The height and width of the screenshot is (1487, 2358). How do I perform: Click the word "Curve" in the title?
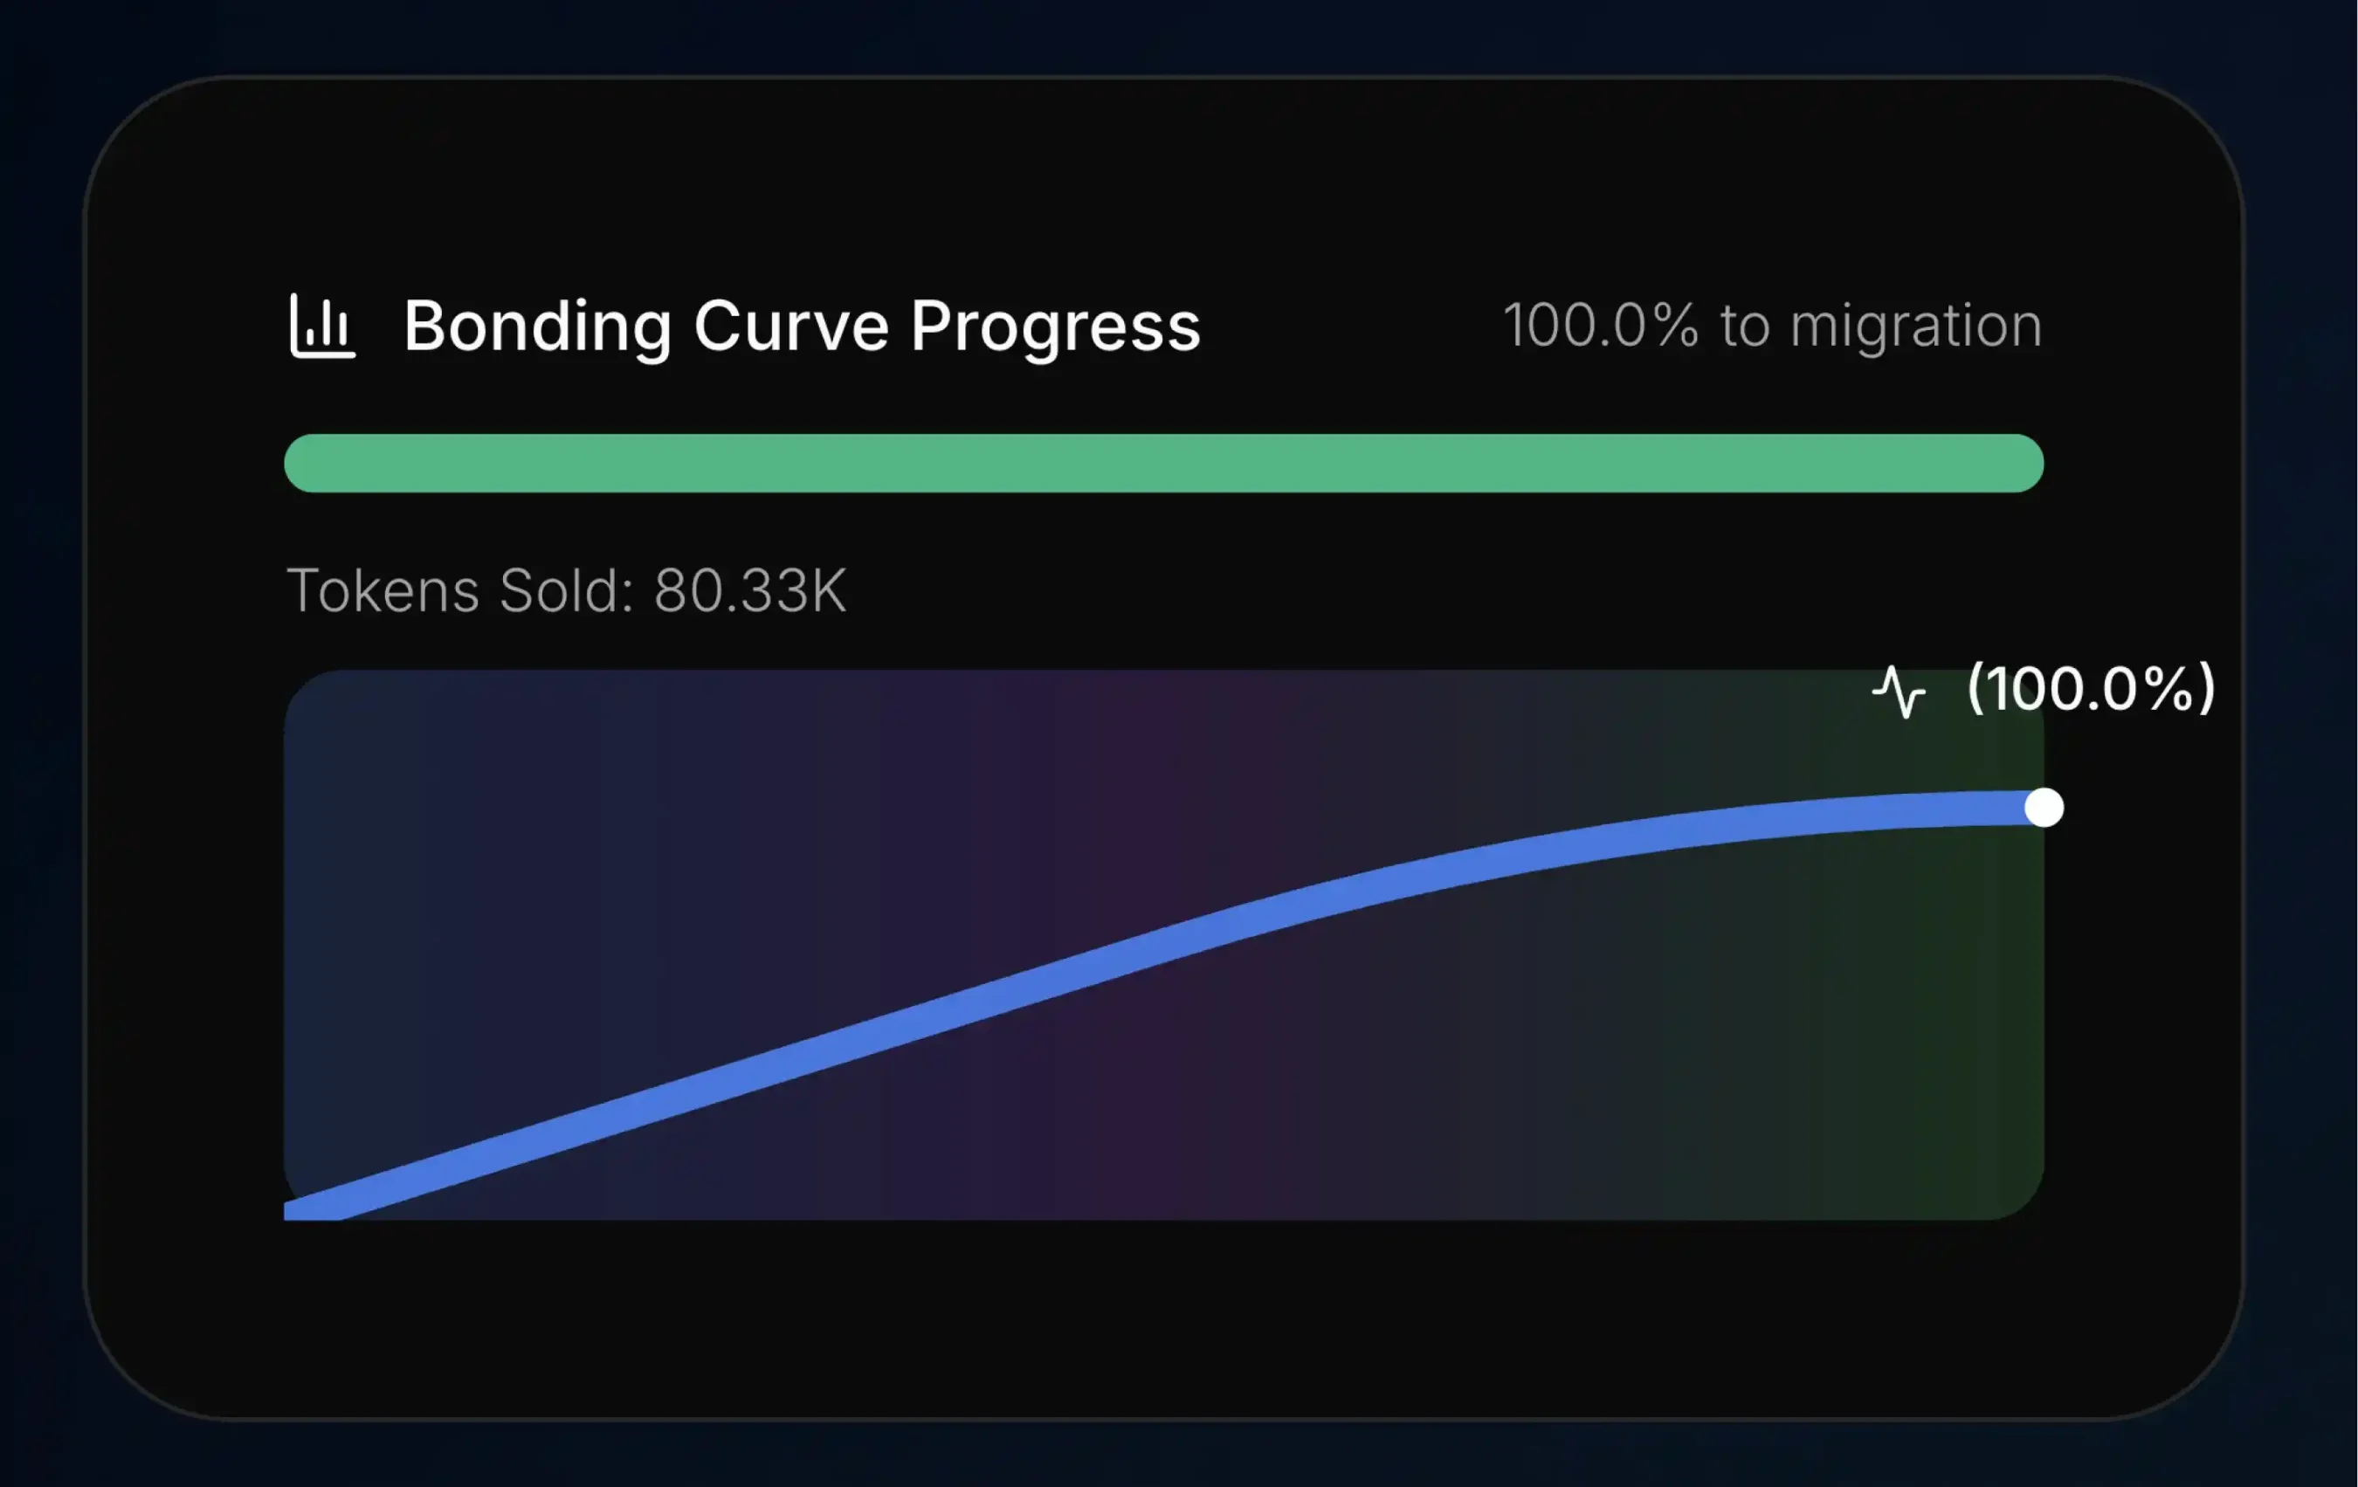(790, 326)
